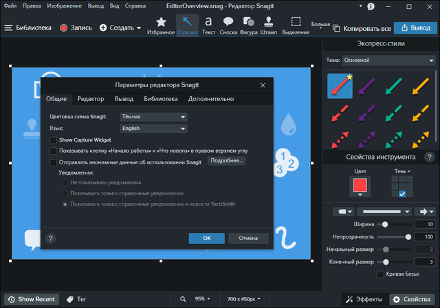Open Цветовая схема Snagit dropdown
Screen dimensions: 440x308
click(153, 117)
